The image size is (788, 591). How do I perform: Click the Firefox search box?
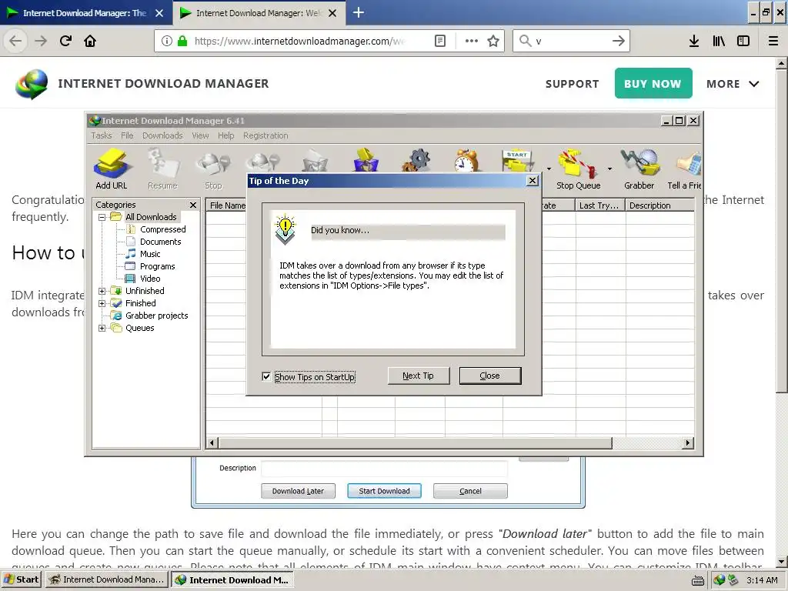(x=571, y=41)
